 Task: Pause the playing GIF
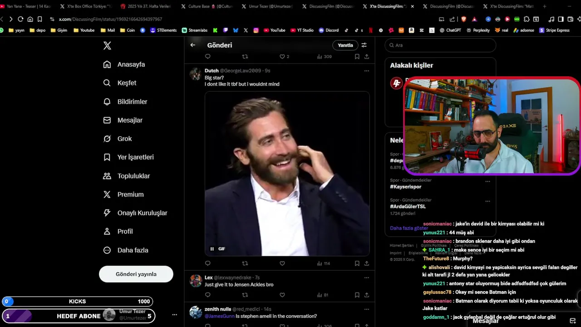pyautogui.click(x=212, y=249)
